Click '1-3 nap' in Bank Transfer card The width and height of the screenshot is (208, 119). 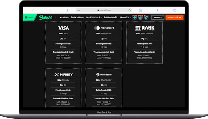(x=145, y=47)
